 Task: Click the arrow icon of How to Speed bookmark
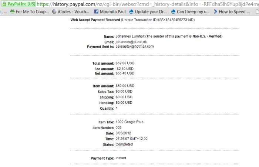[x=215, y=11]
